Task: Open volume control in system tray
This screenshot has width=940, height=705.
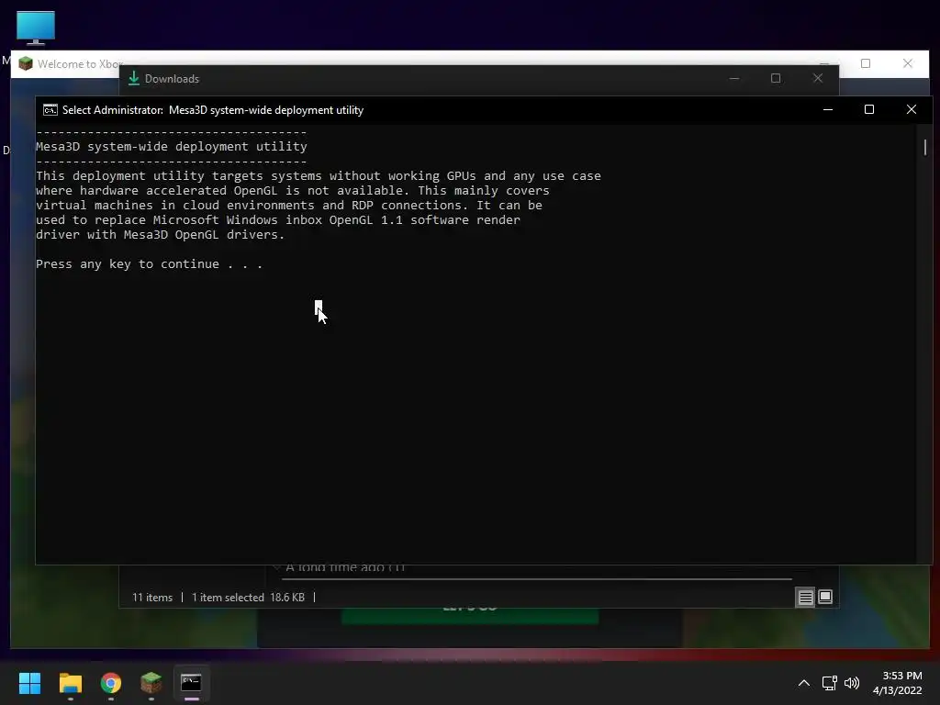Action: pyautogui.click(x=852, y=683)
